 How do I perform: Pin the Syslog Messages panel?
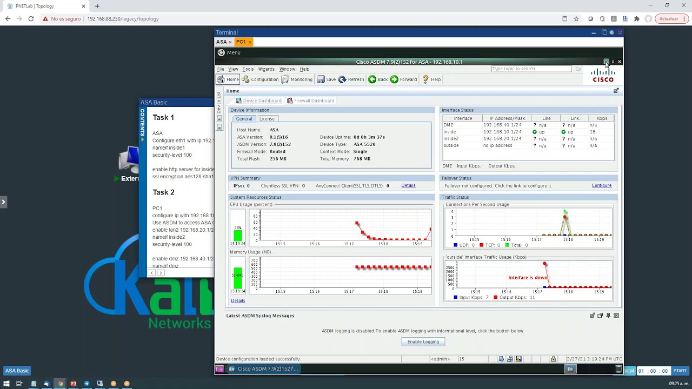608,316
